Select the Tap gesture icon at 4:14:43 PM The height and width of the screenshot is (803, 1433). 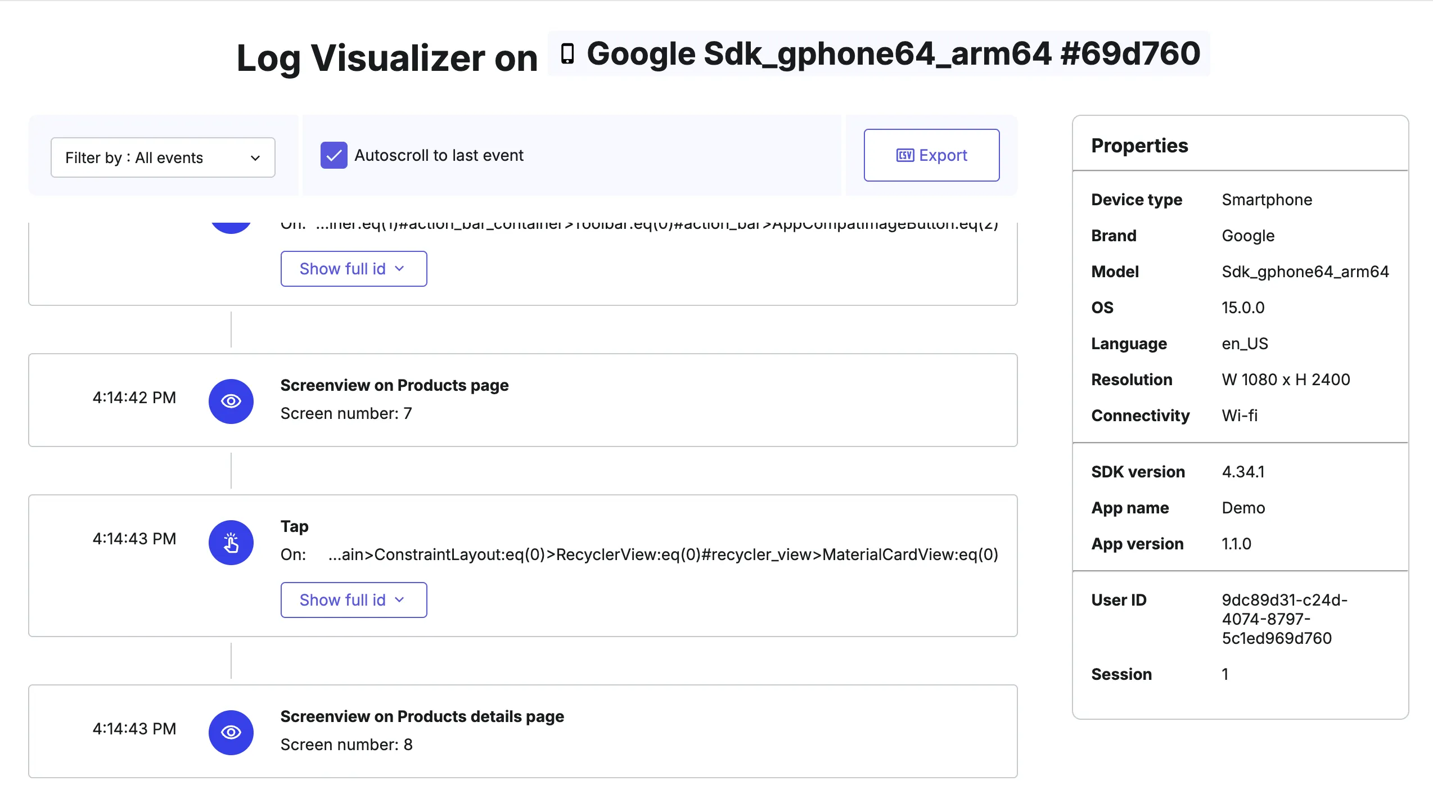coord(231,542)
